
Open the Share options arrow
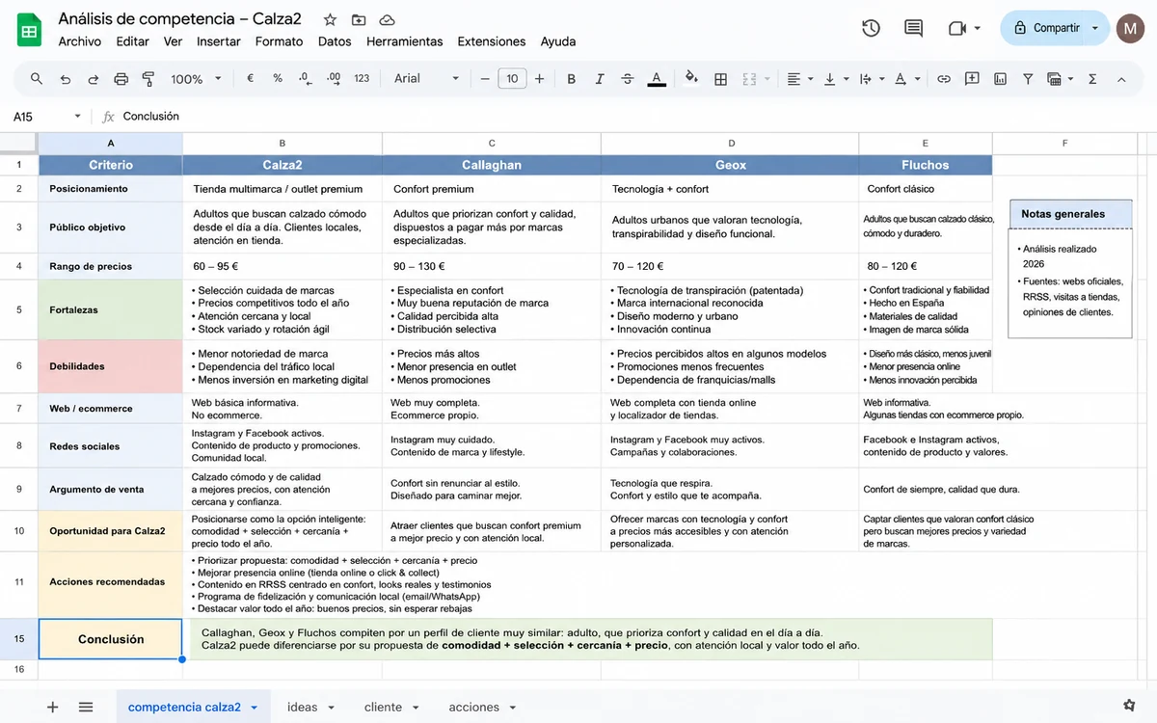(1095, 28)
